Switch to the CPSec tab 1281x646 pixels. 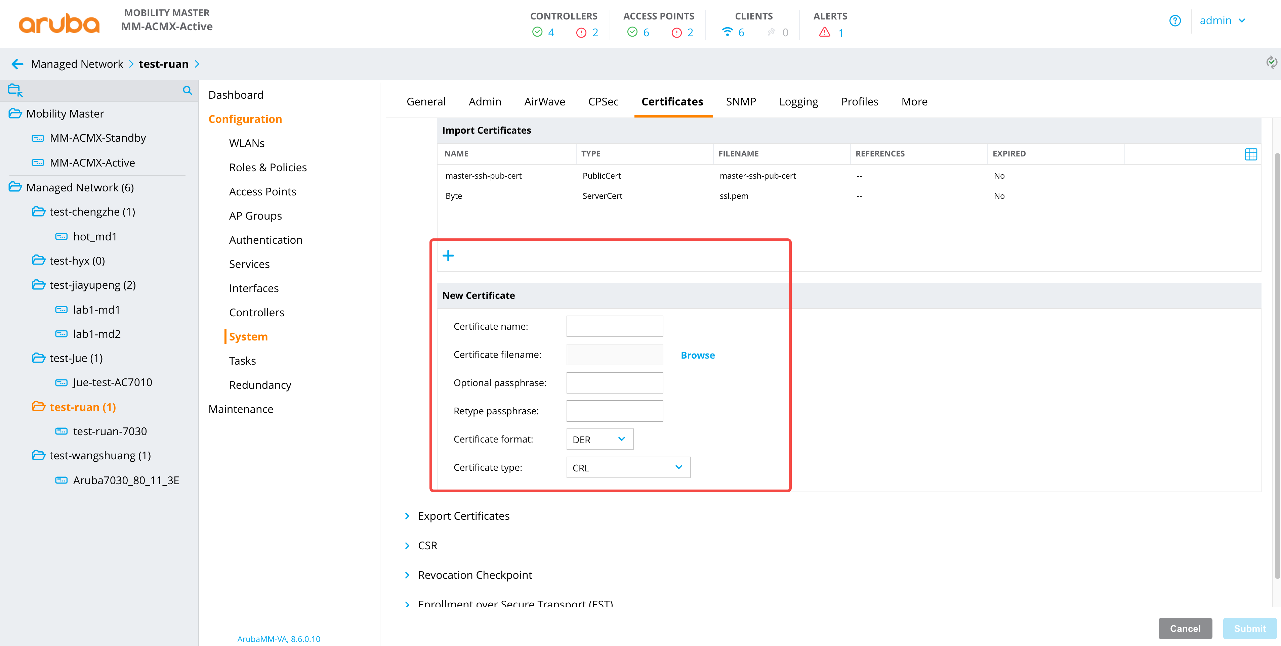603,102
